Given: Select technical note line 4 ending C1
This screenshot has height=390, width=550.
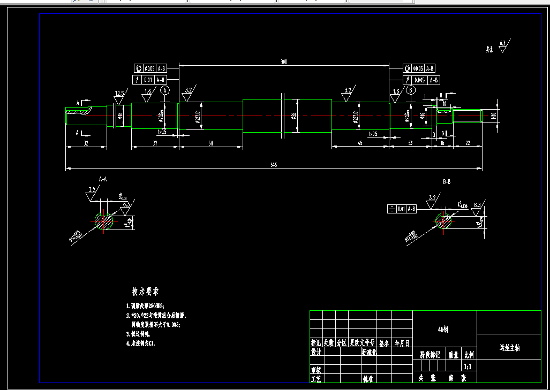Looking at the screenshot, I should point(141,343).
